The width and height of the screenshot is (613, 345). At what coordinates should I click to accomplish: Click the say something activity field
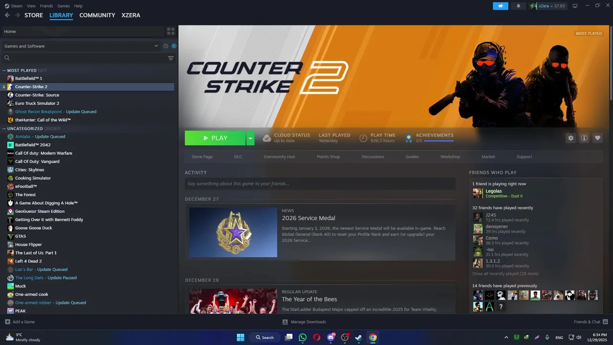coord(320,184)
